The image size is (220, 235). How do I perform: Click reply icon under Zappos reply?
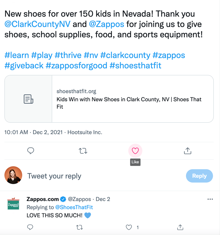pos(31,227)
